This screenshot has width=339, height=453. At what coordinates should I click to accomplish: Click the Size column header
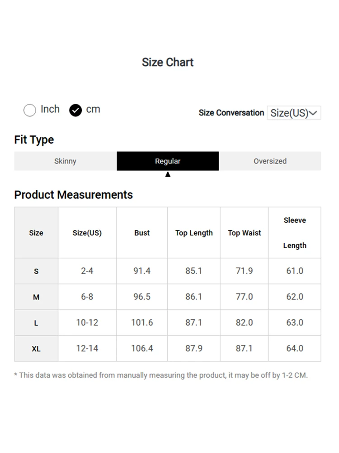click(36, 233)
